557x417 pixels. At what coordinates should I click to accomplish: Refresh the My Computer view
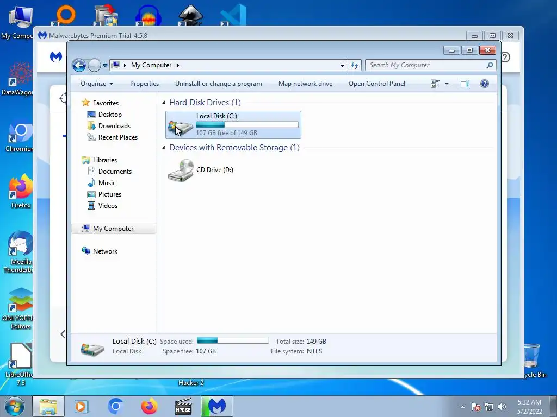[355, 65]
